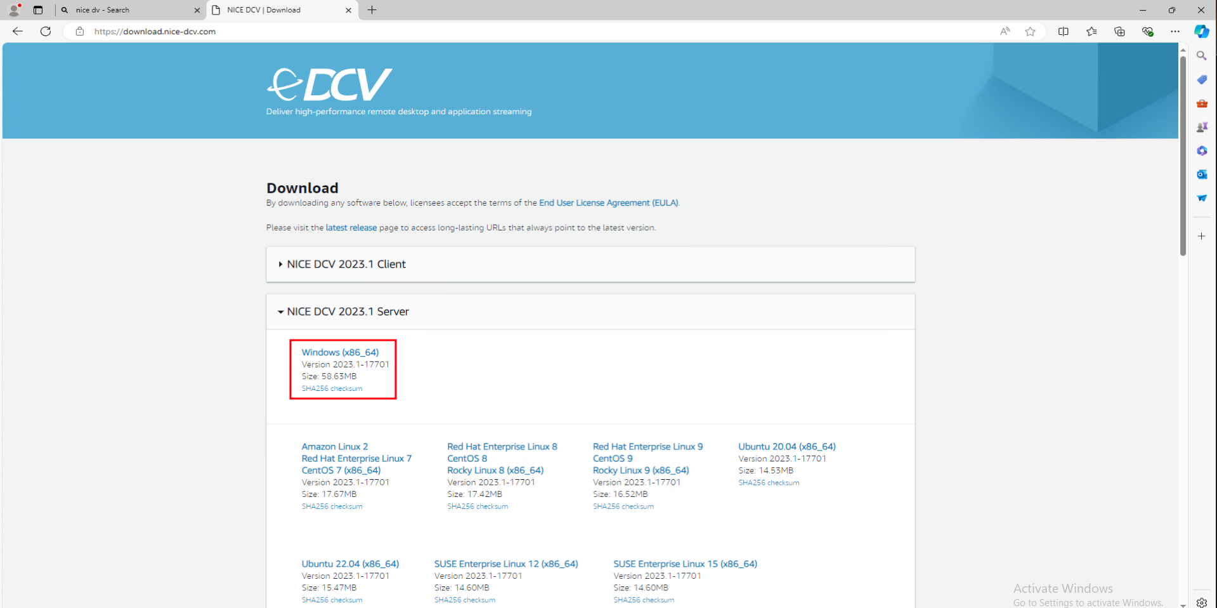View site information lock icon
This screenshot has width=1217, height=608.
tap(79, 31)
